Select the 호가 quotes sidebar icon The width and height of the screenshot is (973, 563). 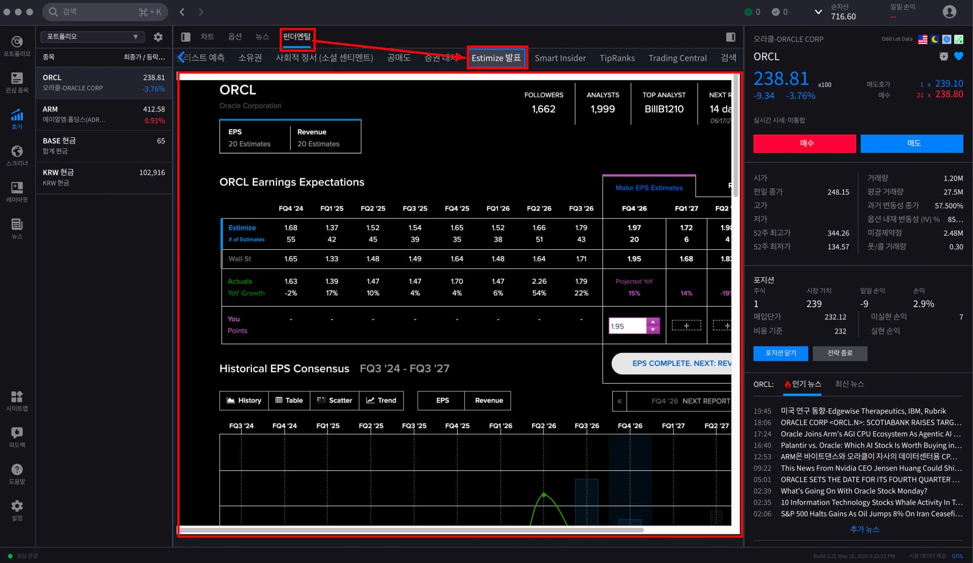point(17,119)
